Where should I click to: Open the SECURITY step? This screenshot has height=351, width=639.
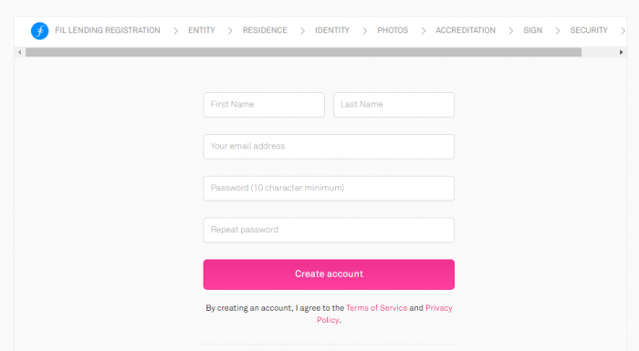(589, 30)
